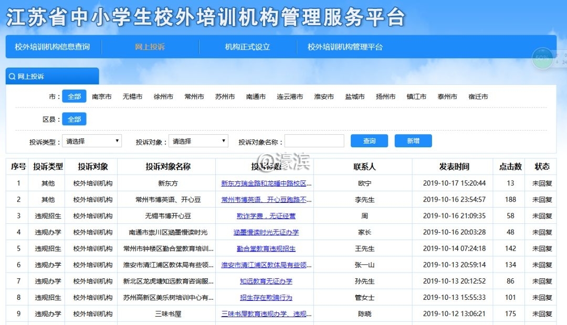Choose 宿迁市 city filter

478,96
